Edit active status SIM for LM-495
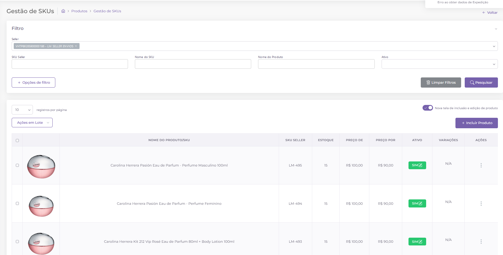503x255 pixels. point(417,165)
